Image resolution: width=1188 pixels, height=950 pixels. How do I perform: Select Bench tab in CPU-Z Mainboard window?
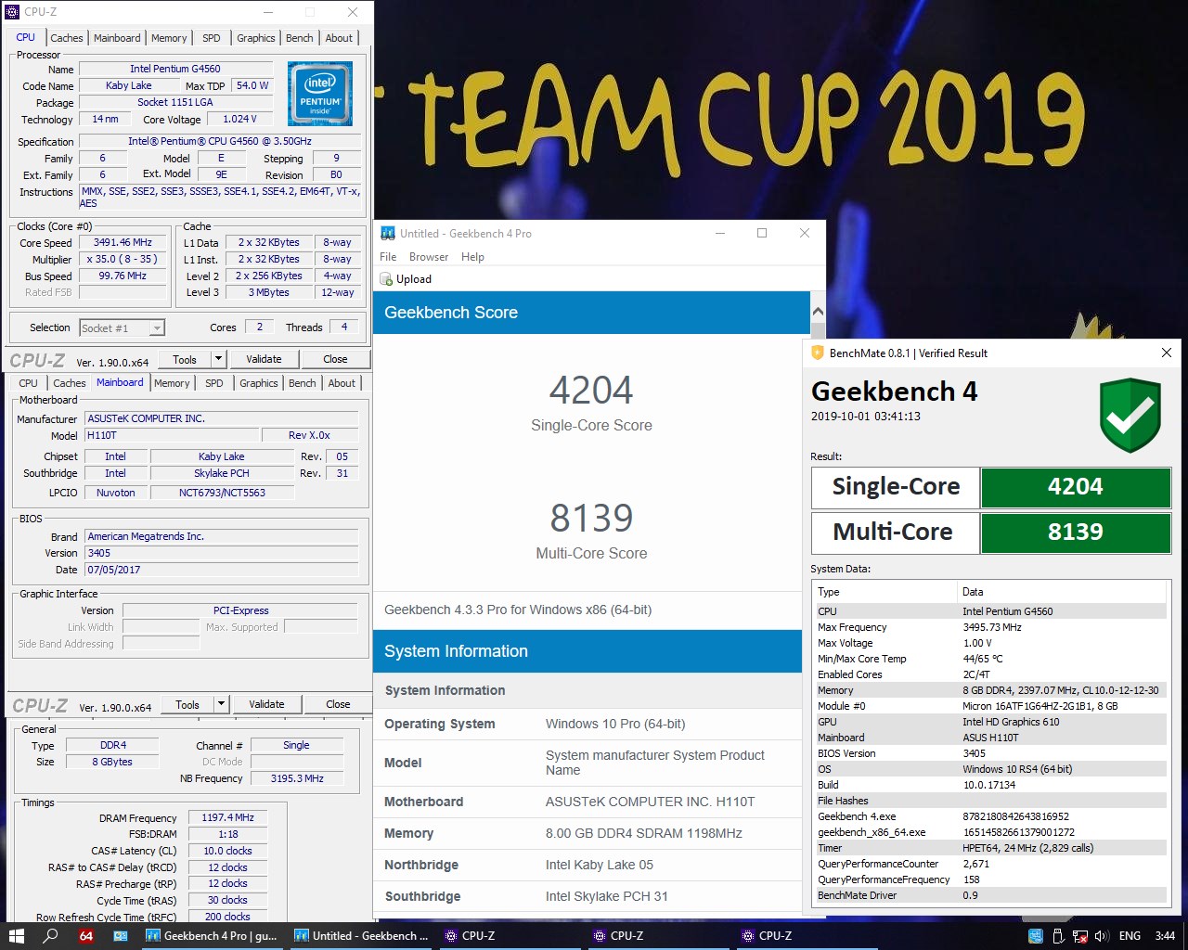[x=302, y=383]
